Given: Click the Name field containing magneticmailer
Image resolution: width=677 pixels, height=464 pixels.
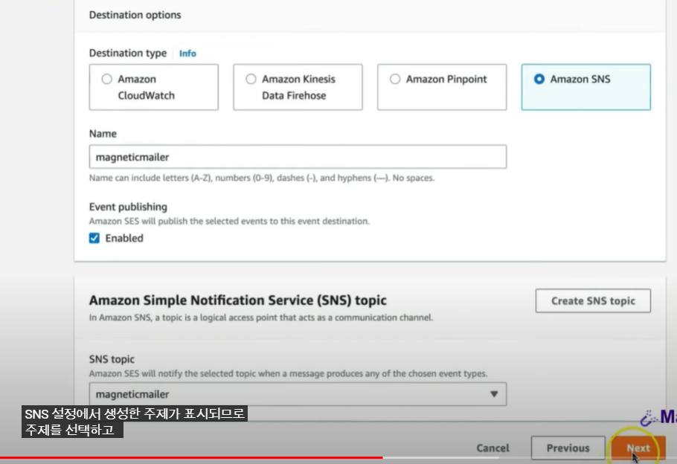Looking at the screenshot, I should tap(298, 157).
